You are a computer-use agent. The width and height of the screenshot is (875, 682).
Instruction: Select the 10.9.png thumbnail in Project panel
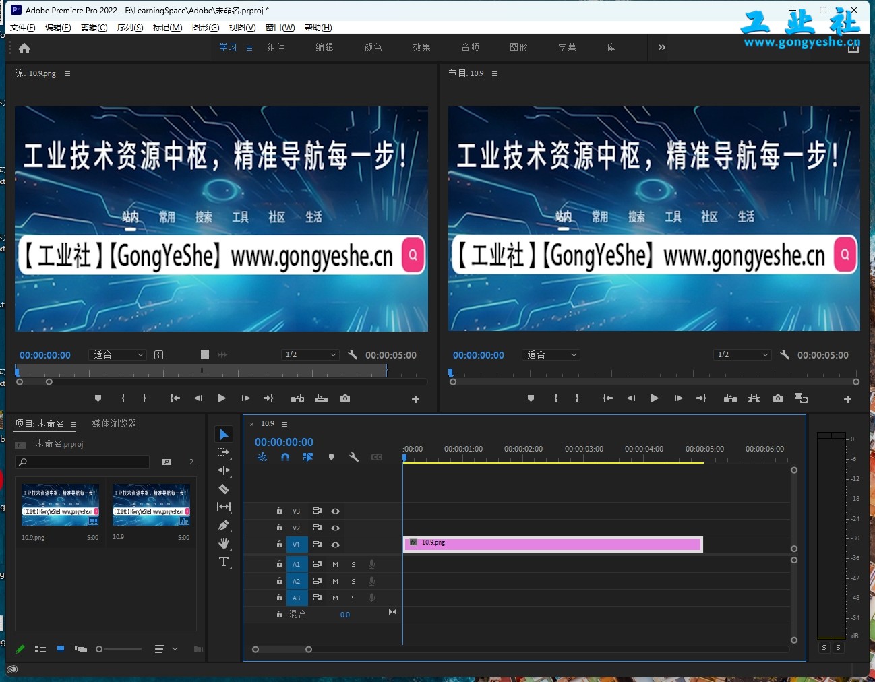tap(60, 505)
